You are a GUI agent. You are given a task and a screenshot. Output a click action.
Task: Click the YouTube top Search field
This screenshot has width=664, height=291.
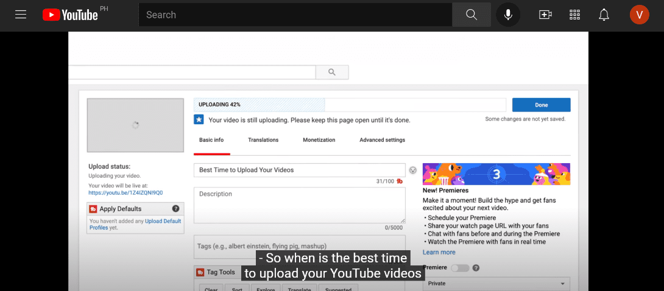[x=295, y=15]
